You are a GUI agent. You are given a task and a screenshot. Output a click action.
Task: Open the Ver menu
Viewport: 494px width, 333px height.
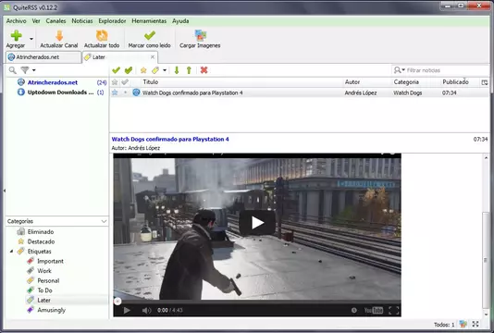[x=36, y=21]
